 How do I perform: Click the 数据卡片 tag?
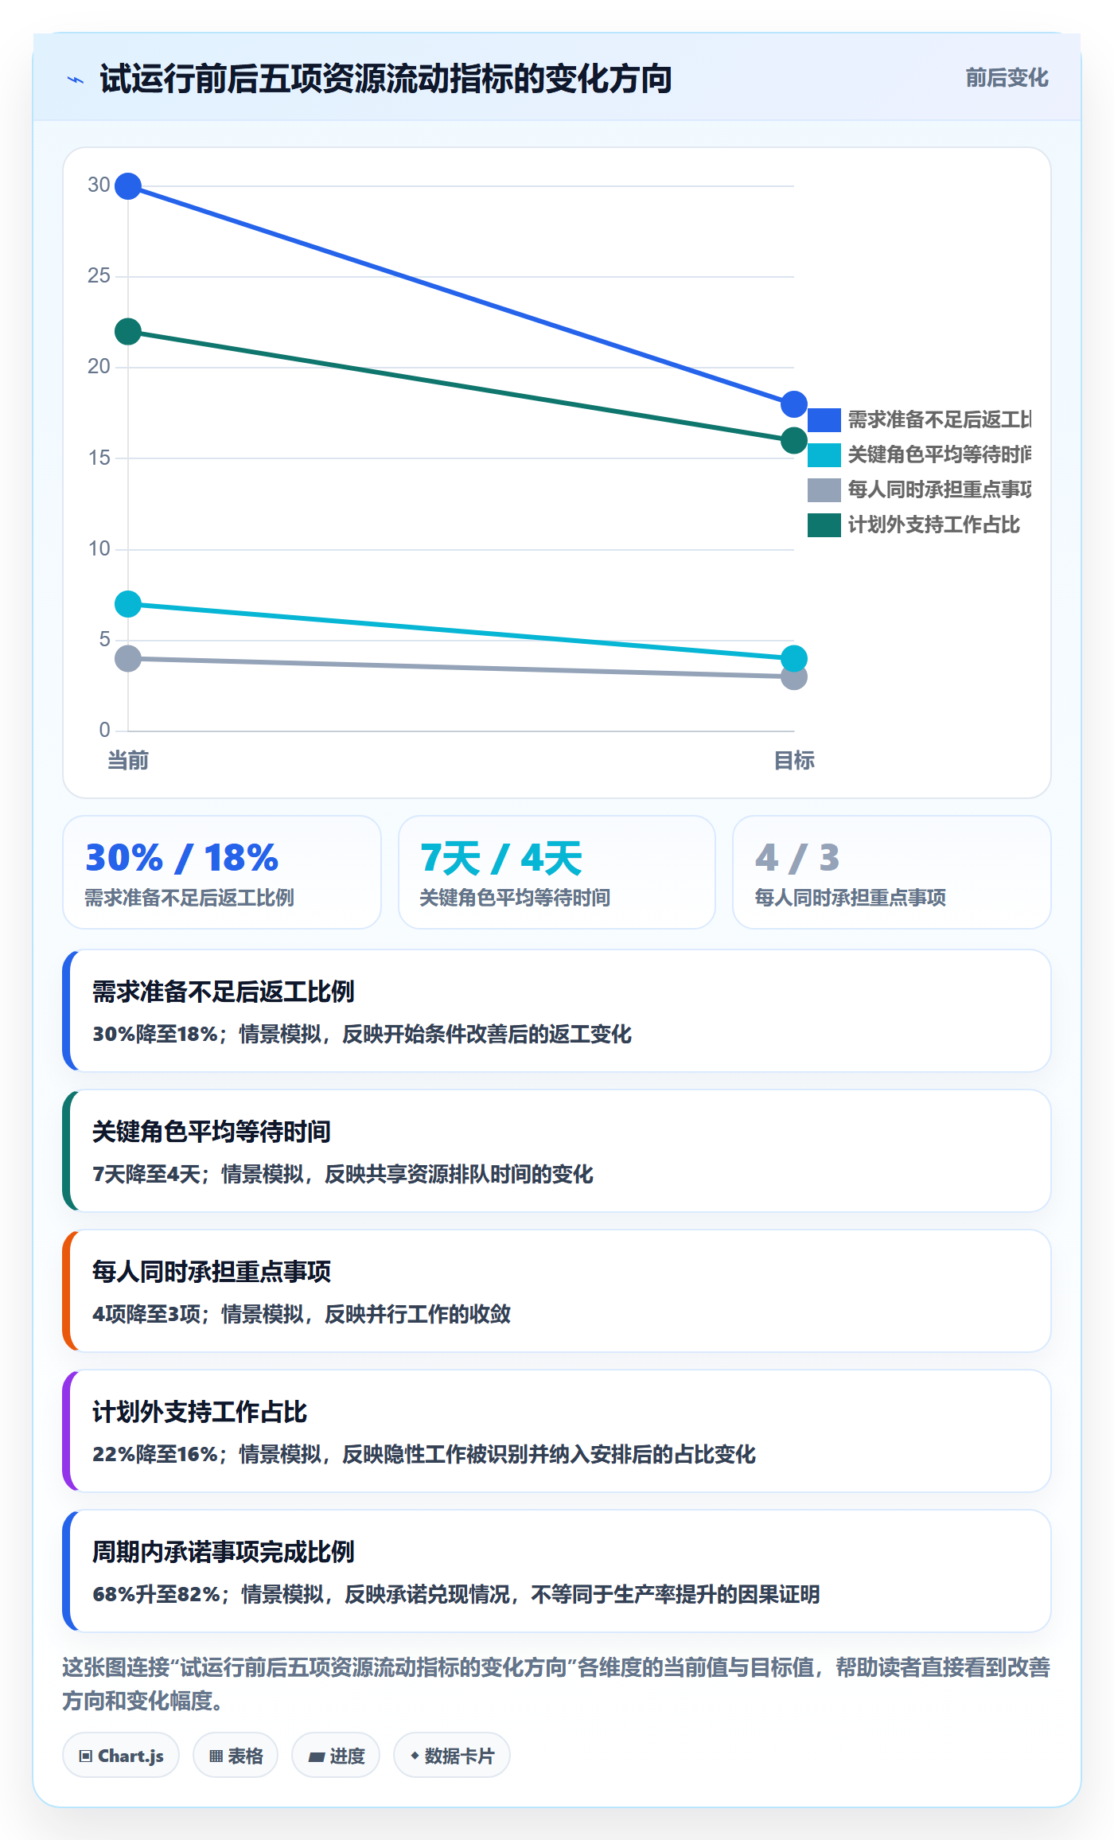[452, 1755]
